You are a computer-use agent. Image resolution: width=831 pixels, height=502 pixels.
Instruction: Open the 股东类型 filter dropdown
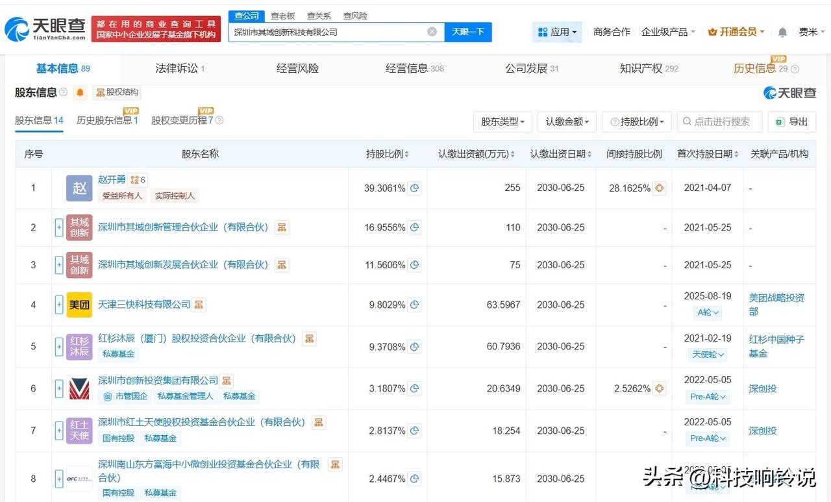503,121
